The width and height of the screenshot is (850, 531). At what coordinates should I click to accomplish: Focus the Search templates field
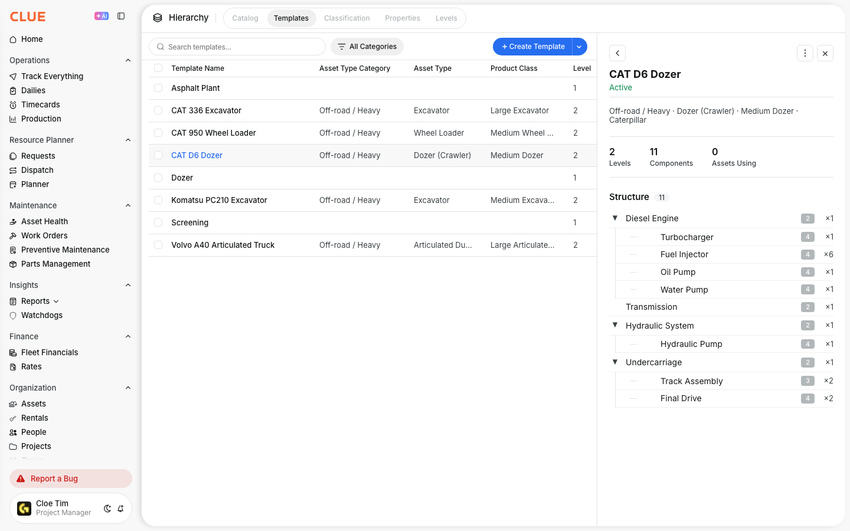point(237,47)
